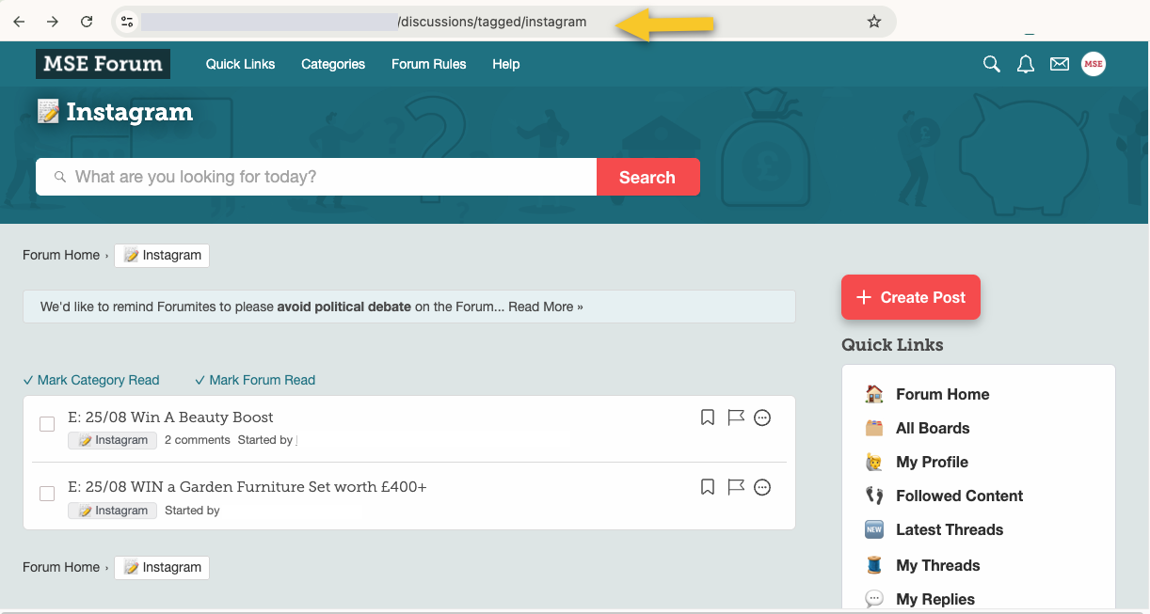Open options menu for Garden Furniture Set thread

click(762, 487)
